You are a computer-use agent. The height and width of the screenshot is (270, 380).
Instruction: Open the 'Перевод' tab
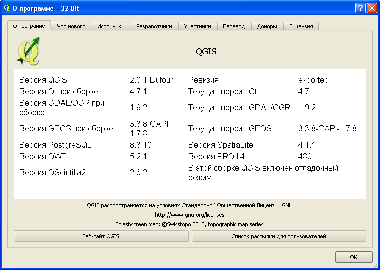(x=234, y=26)
